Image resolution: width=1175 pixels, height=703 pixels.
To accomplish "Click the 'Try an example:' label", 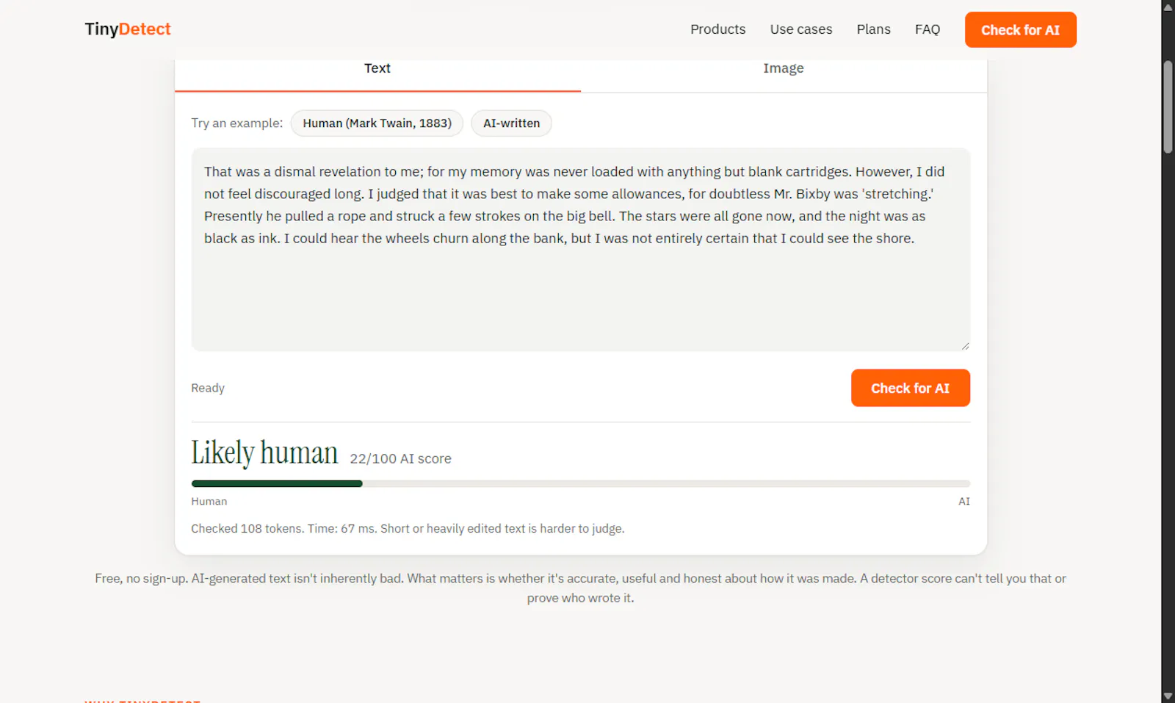I will pos(236,123).
